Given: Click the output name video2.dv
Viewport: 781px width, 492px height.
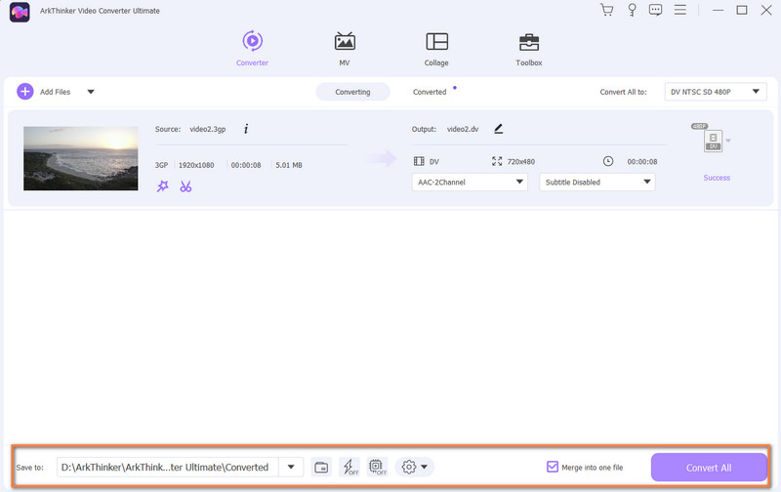Looking at the screenshot, I should 463,129.
